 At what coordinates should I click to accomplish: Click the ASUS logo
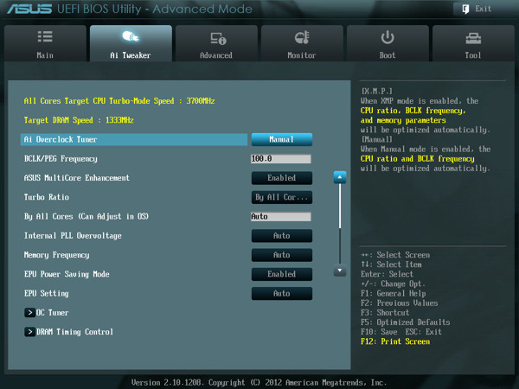(x=29, y=9)
